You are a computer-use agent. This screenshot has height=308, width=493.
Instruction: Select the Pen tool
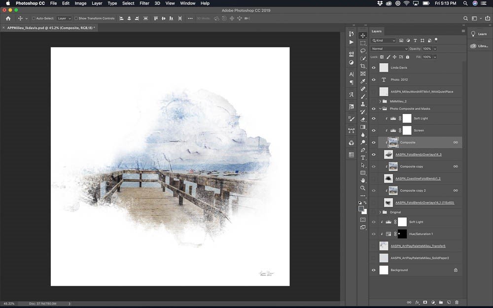click(x=363, y=150)
